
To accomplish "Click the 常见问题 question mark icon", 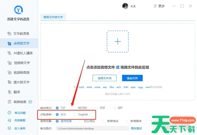I will pyautogui.click(x=9, y=113).
